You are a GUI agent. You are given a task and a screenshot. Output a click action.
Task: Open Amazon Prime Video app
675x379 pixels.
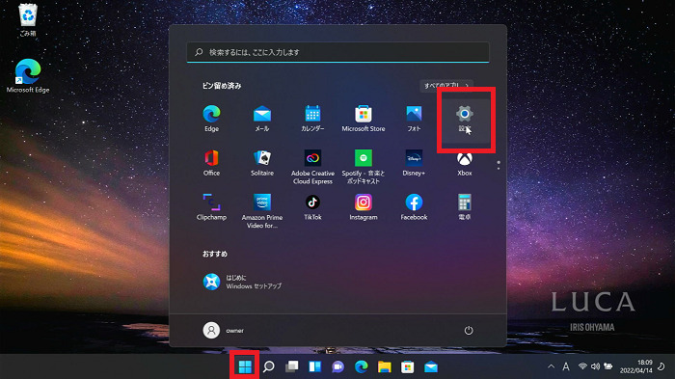(262, 211)
